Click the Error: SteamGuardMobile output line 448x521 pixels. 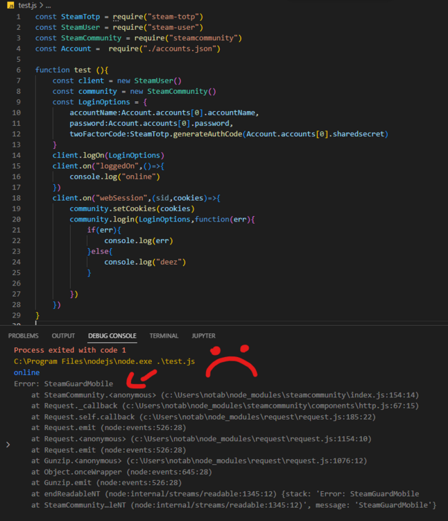(63, 383)
